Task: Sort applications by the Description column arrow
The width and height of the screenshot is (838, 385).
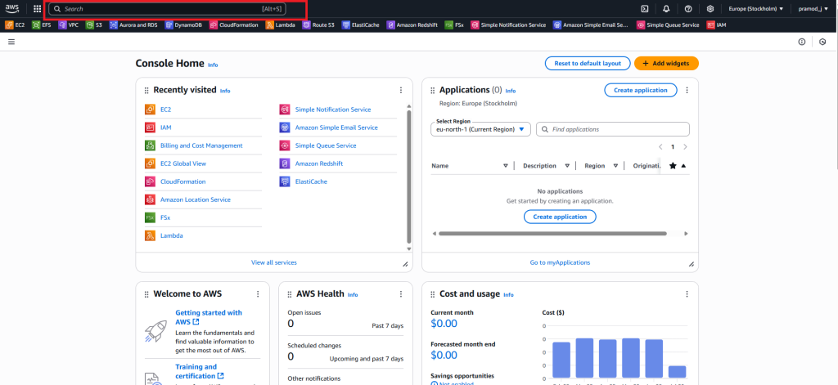Action: point(567,166)
